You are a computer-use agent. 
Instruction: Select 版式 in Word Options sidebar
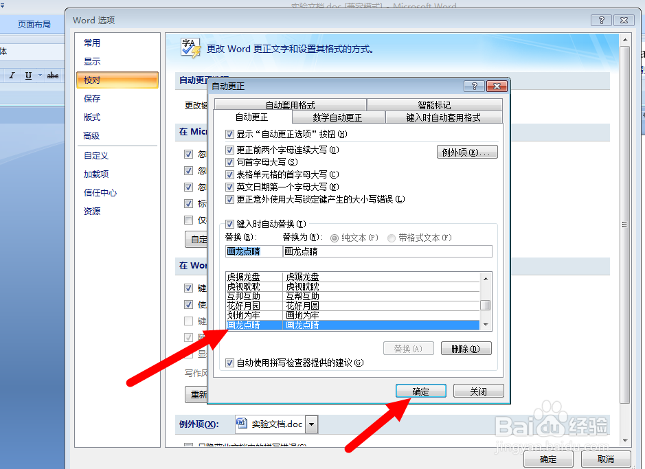point(92,117)
